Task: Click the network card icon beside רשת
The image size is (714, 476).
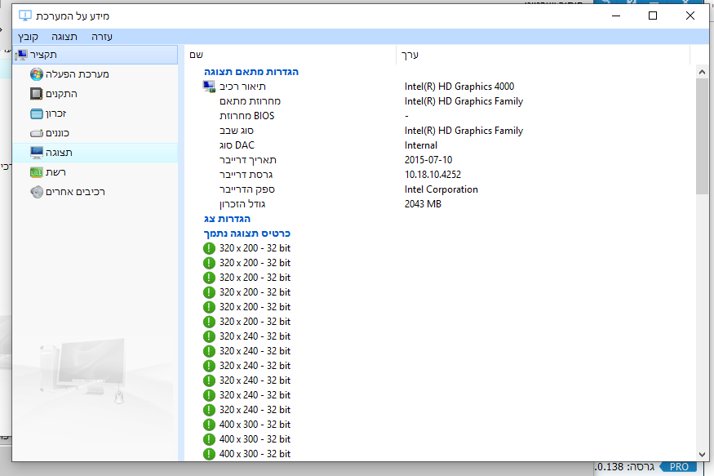Action: point(37,172)
